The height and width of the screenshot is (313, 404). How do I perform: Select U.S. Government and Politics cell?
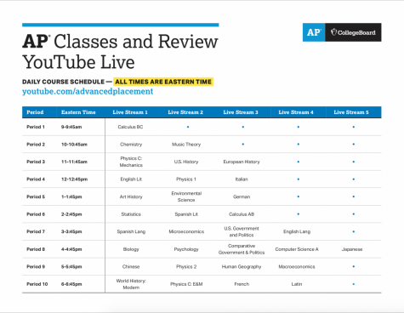(242, 231)
